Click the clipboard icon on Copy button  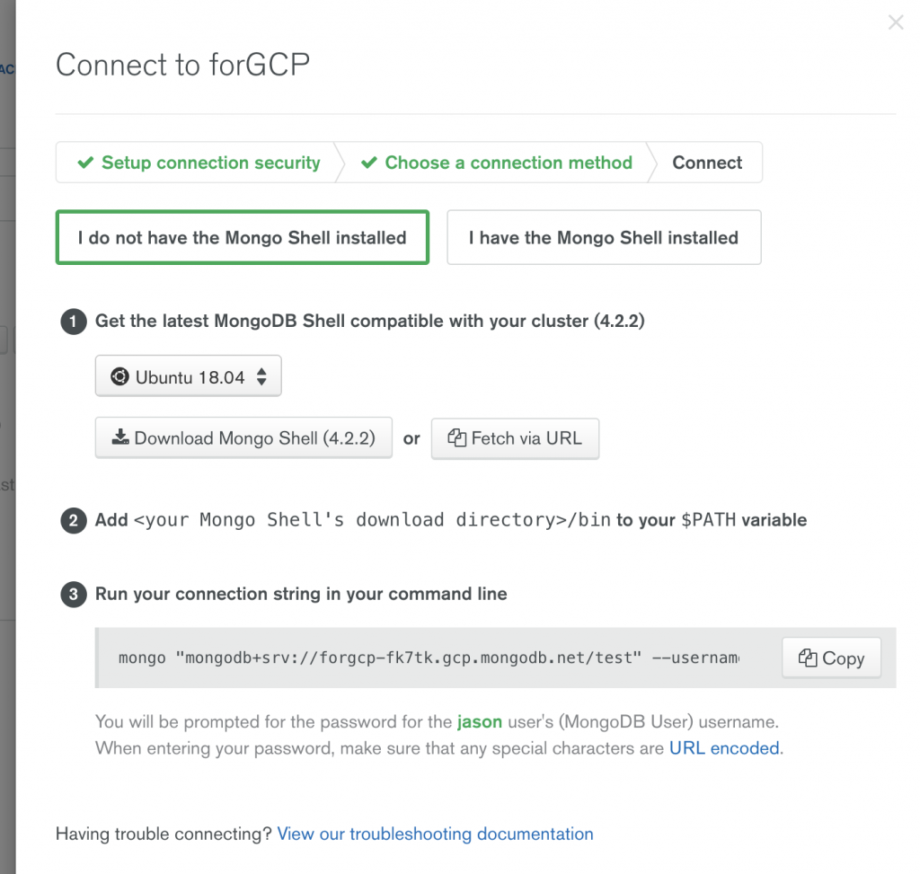(808, 658)
